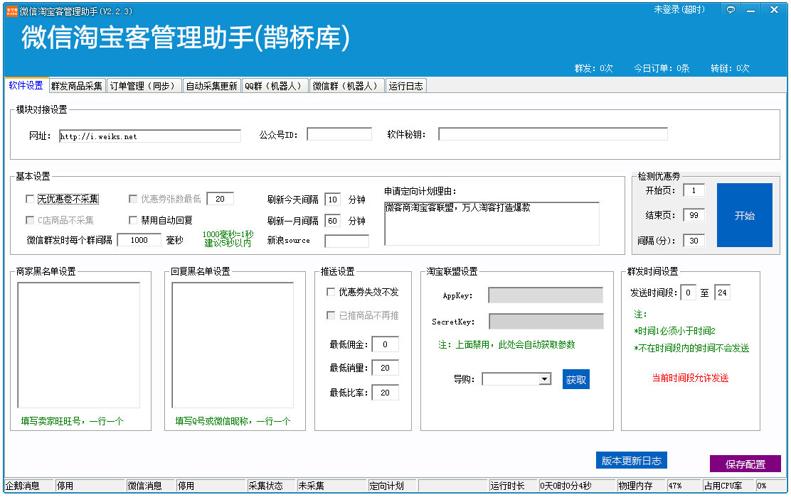Viewport: 791px width, 497px height.
Task: Switch to the 群发商品采集 tab
Action: [x=77, y=86]
